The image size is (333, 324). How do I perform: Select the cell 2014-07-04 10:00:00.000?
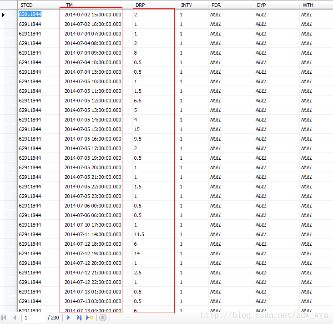pyautogui.click(x=93, y=62)
